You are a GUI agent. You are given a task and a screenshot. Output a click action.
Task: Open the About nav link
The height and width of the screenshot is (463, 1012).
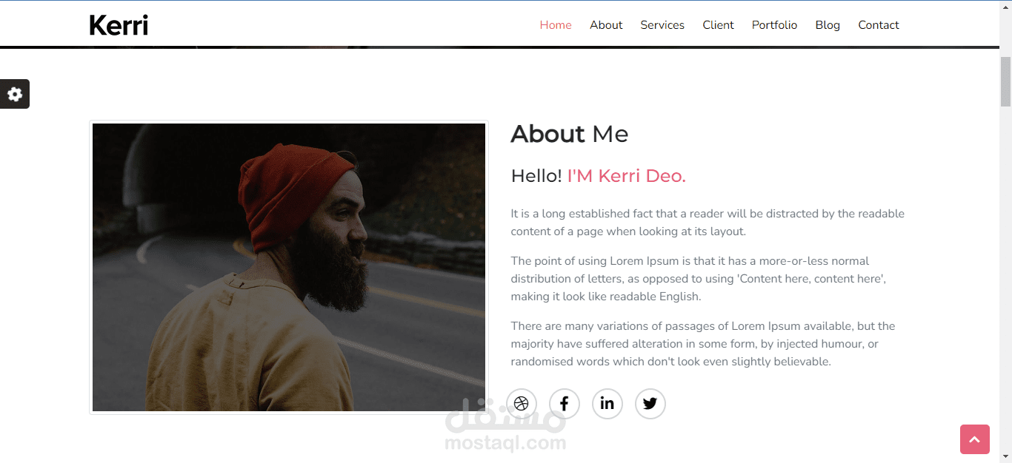pos(606,25)
